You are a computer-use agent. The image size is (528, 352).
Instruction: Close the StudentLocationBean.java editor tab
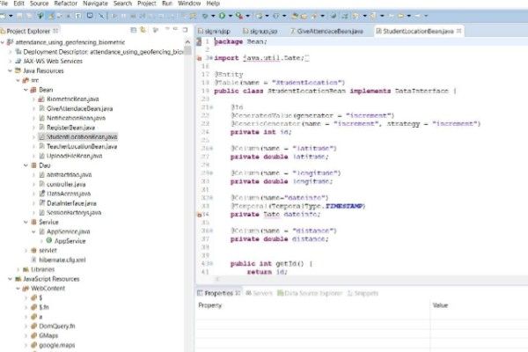click(458, 31)
